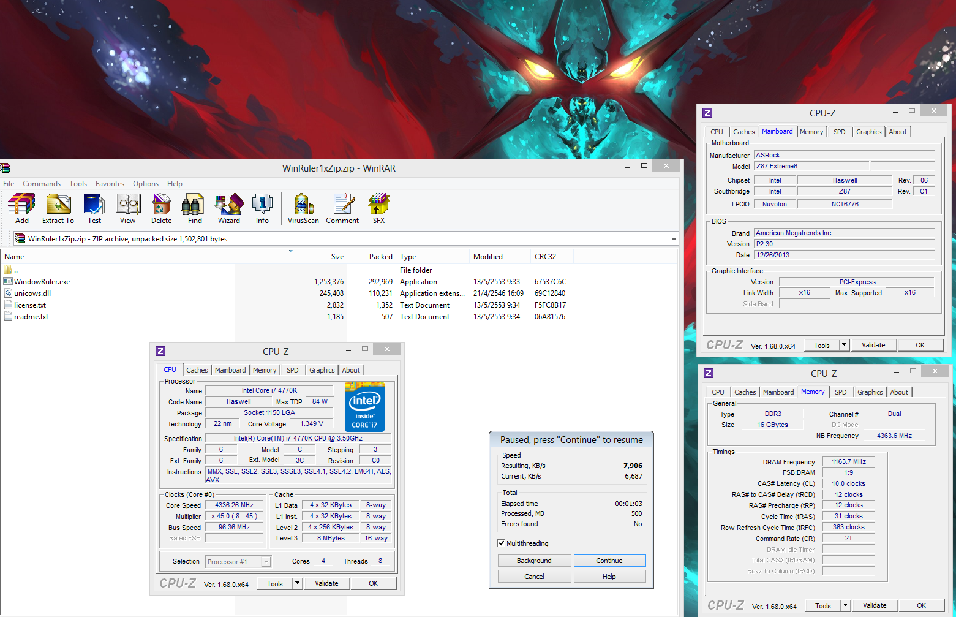Click the 16 GBytes memory size value
This screenshot has height=617, width=956.
[773, 425]
